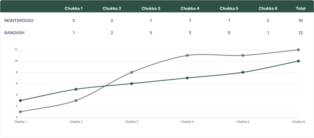Click green data point at Chukka 5
Viewport: 314px width, 138px height.
click(243, 72)
